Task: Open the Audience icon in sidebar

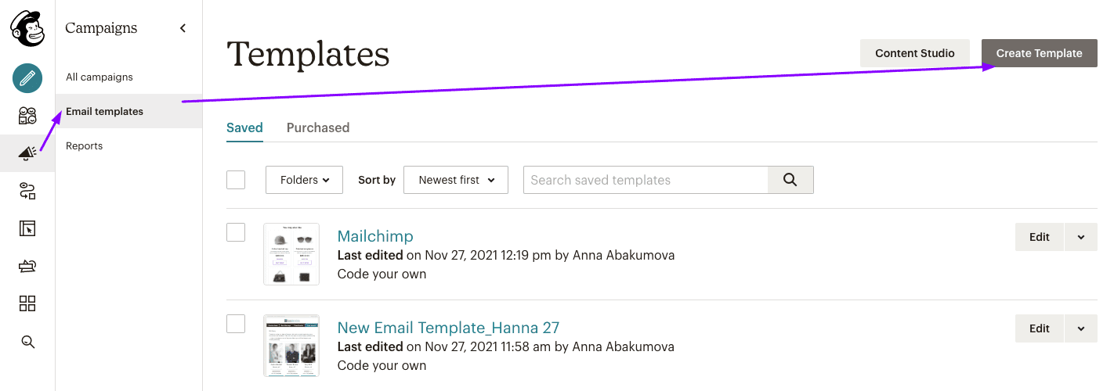Action: point(27,116)
